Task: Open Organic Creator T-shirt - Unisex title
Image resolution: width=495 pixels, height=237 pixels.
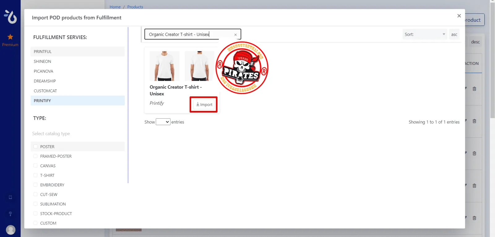Action: [176, 90]
